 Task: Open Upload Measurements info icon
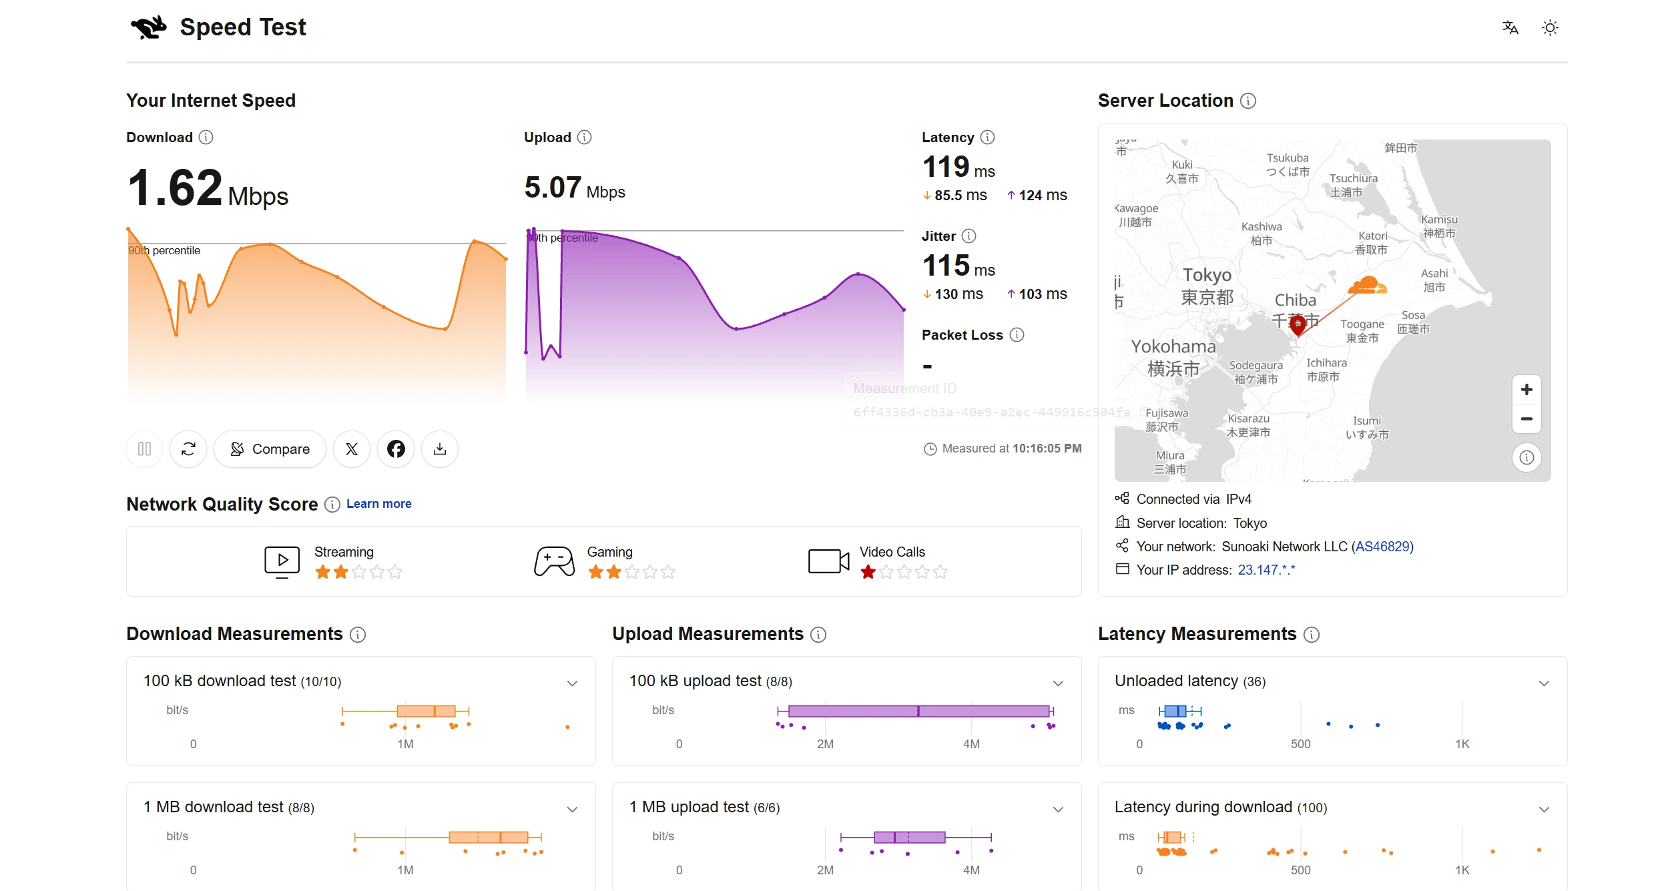coord(818,635)
